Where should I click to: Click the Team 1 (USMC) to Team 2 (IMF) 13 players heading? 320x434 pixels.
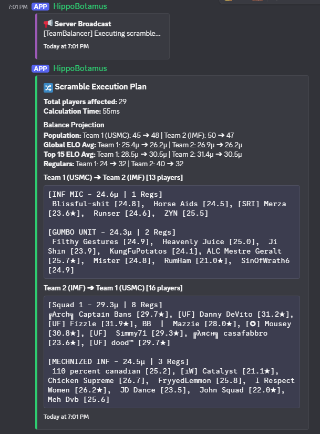point(113,177)
